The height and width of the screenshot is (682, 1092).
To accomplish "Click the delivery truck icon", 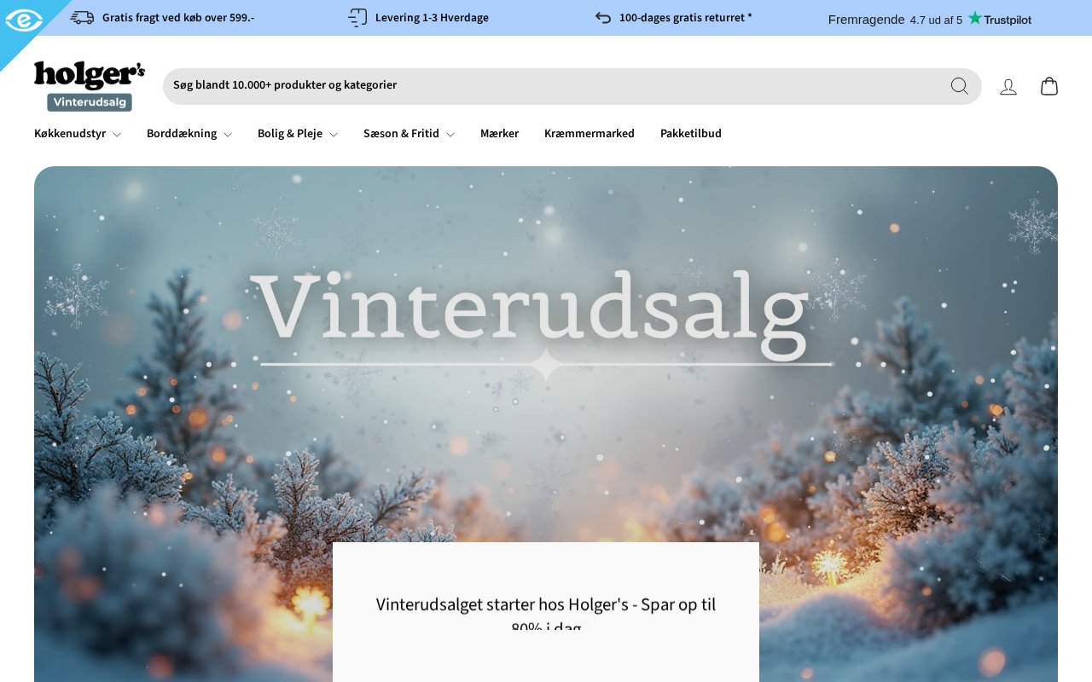I will coord(82,18).
